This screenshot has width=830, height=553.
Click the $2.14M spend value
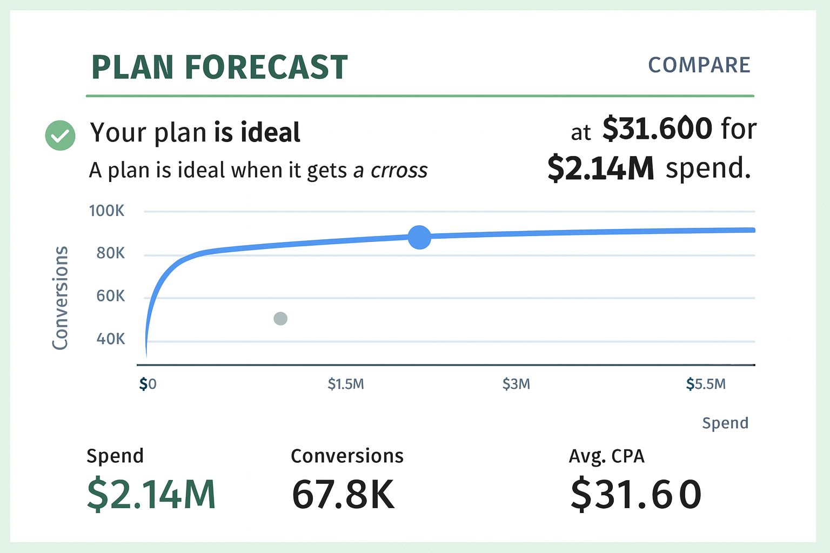point(151,494)
